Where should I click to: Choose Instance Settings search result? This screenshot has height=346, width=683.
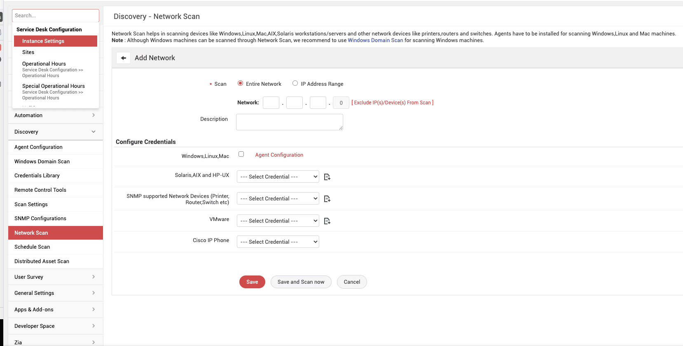[56, 41]
